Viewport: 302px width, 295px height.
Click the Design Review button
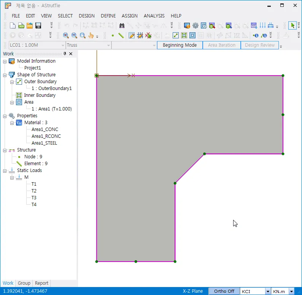click(x=260, y=45)
